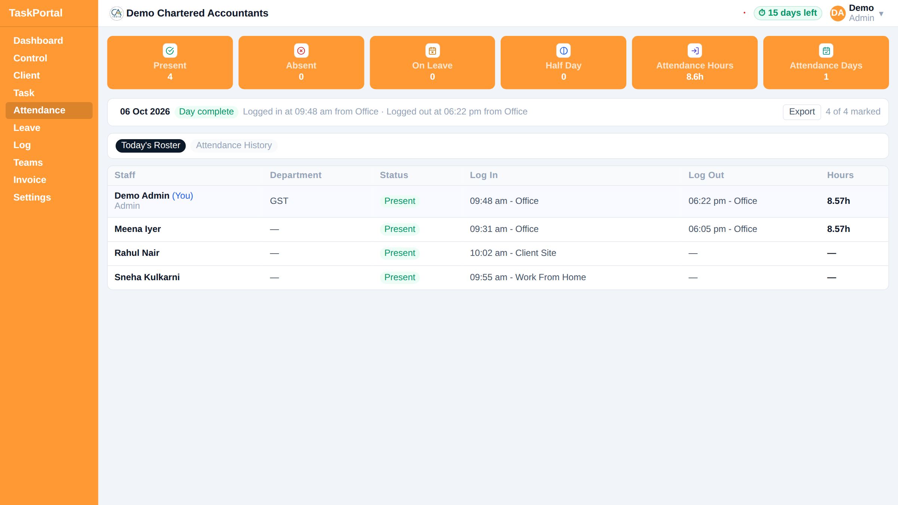
Task: Click the DA user avatar
Action: click(837, 13)
